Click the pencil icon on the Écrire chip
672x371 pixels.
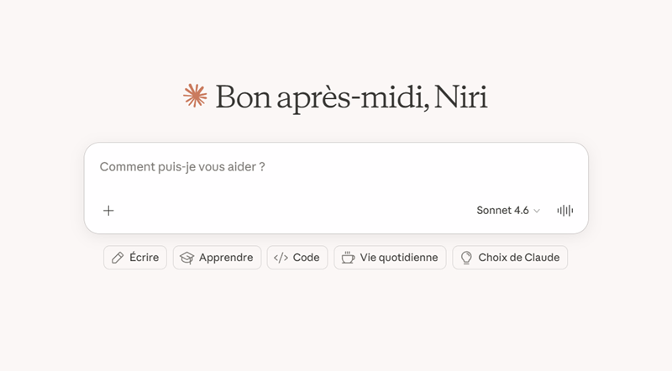[118, 258]
